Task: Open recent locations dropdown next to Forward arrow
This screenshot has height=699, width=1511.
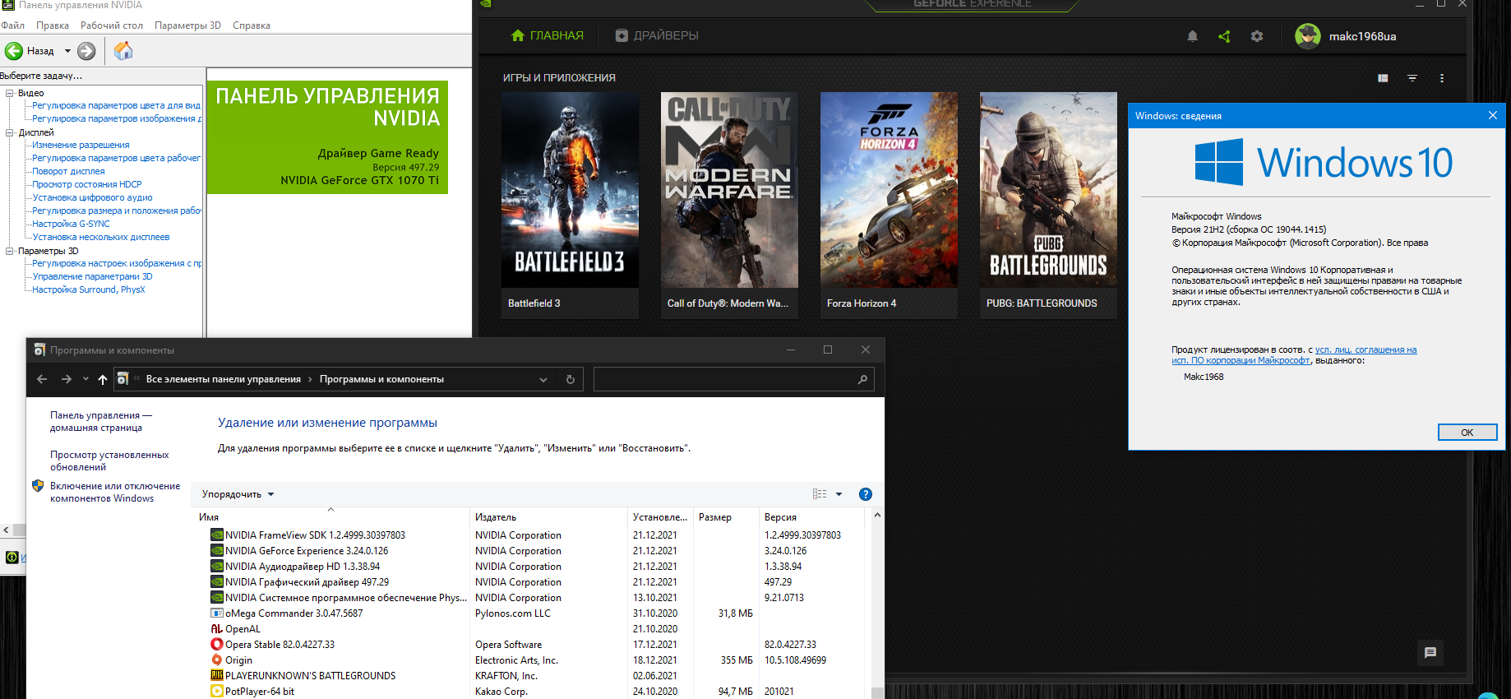Action: (85, 379)
